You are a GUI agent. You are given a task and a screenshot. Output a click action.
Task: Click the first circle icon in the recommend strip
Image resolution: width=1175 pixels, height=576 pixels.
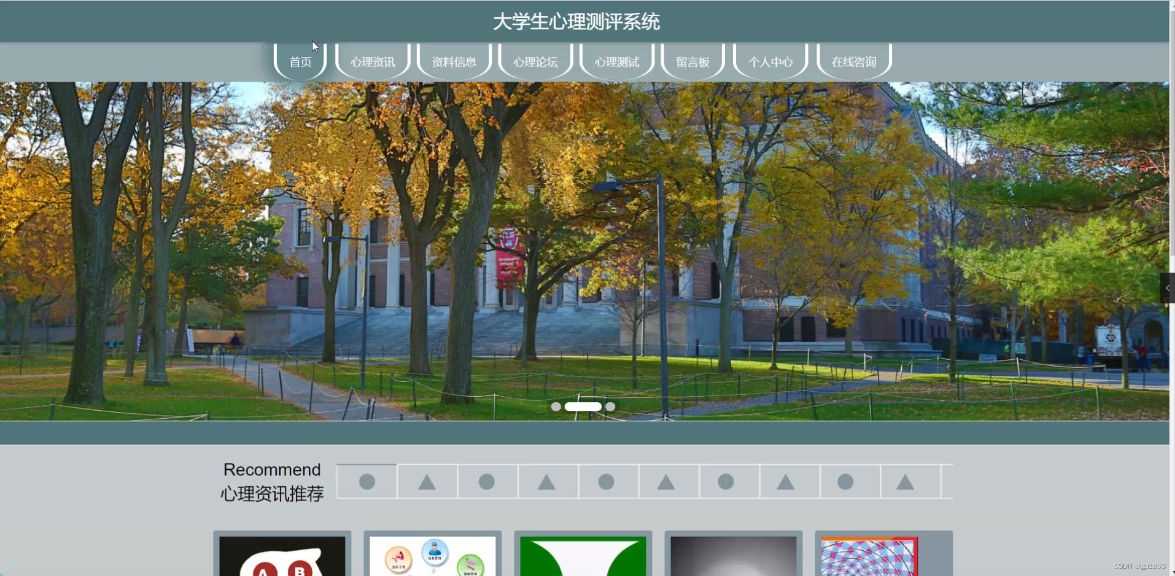(367, 482)
